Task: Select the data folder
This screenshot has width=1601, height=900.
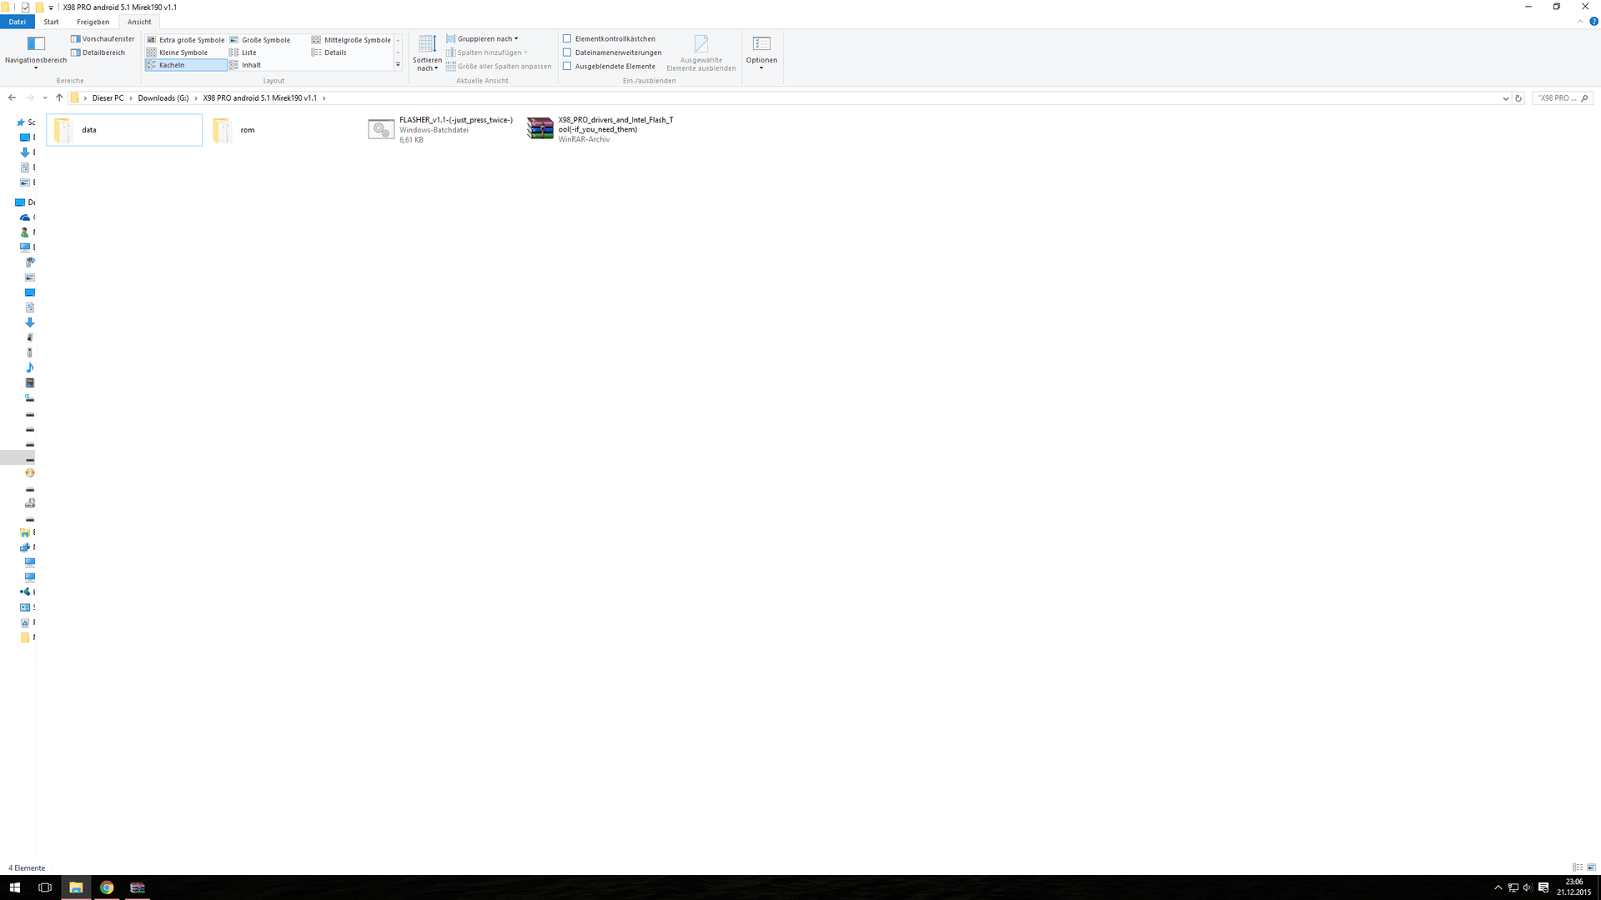Action: [124, 130]
